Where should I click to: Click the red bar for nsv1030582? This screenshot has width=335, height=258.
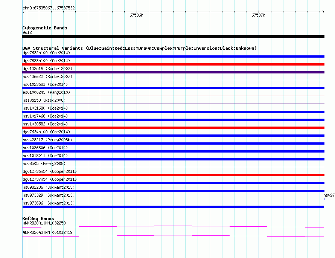pyautogui.click(x=173, y=128)
